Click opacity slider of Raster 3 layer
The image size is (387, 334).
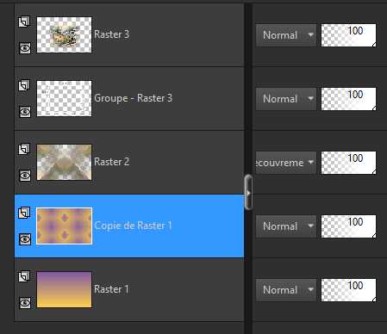(x=348, y=35)
